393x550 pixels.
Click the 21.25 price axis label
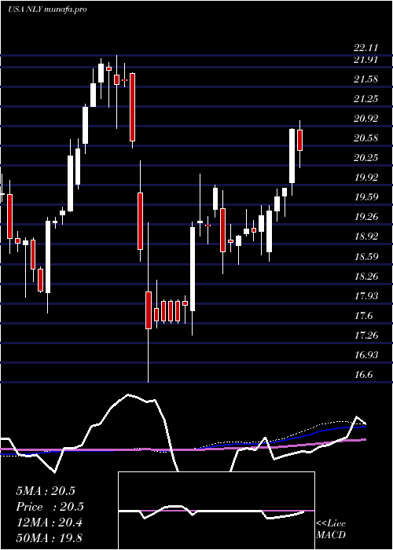[x=366, y=99]
